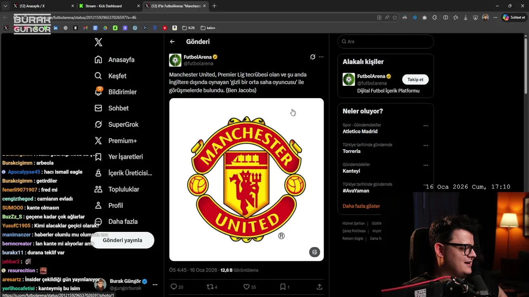Viewport: 529px width, 297px height.
Task: Click Gönderi yayınla post button
Action: pos(122,240)
